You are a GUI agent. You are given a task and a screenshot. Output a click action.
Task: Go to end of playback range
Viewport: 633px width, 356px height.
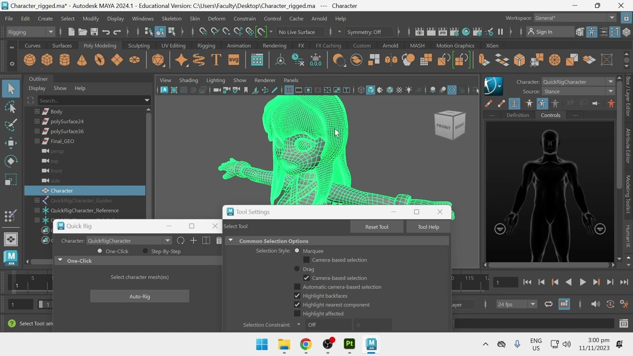point(624,282)
